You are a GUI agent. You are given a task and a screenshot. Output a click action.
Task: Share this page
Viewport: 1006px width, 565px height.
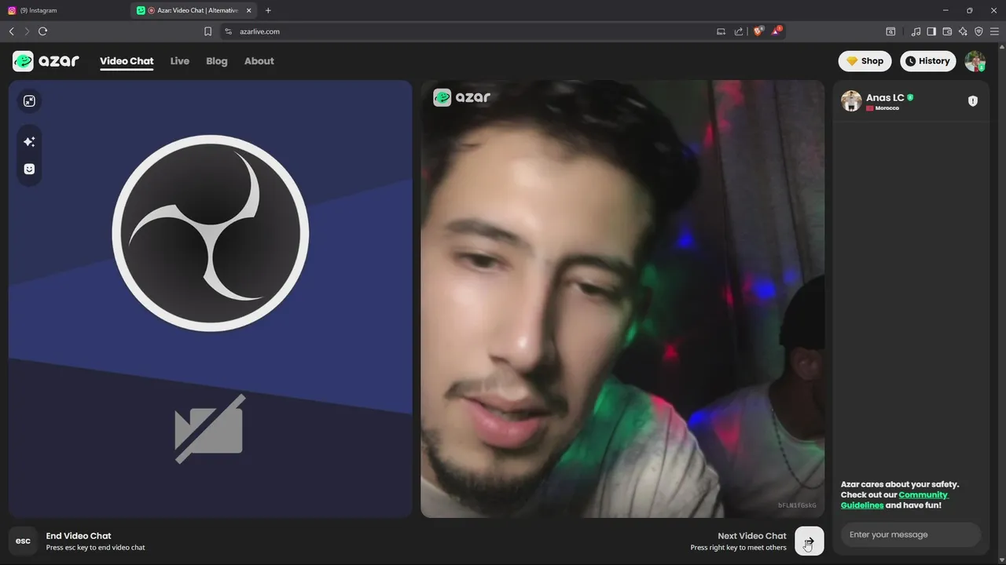[739, 31]
